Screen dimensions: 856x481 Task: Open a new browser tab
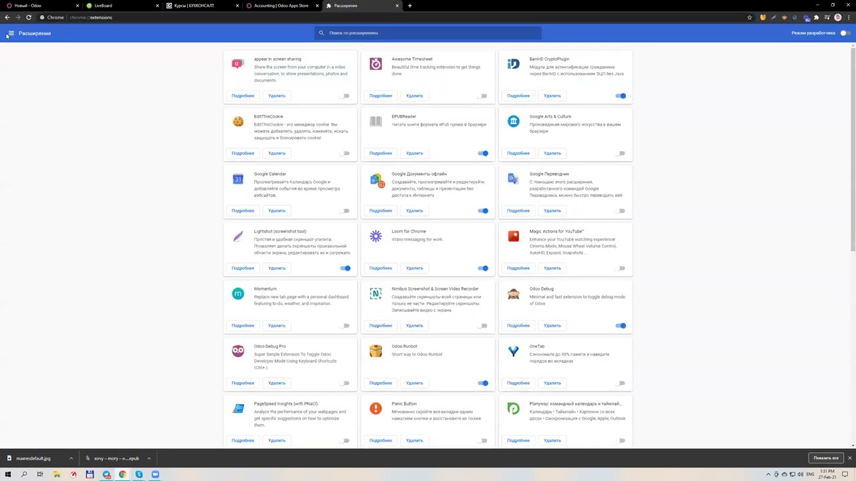click(x=409, y=5)
